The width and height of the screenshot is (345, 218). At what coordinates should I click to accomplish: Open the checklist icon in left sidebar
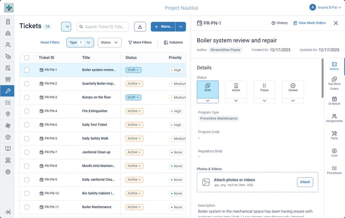pyautogui.click(x=8, y=103)
